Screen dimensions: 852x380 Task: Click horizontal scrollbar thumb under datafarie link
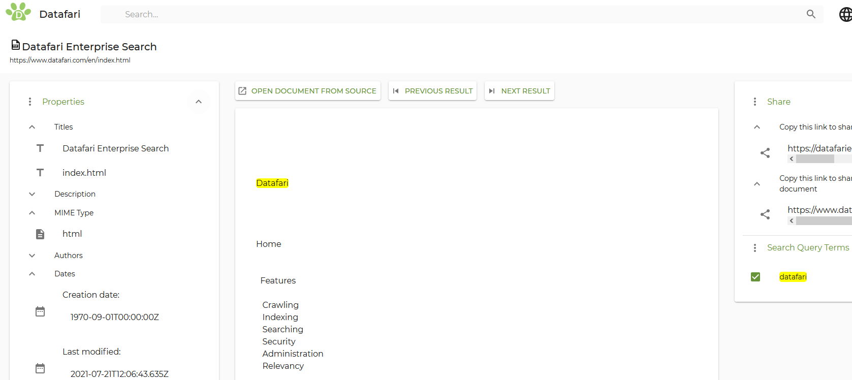815,159
